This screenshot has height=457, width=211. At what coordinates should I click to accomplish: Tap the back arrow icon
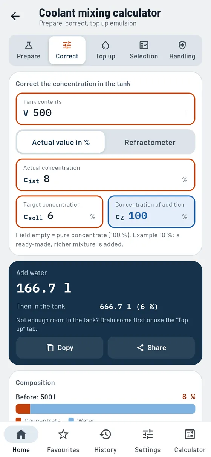pyautogui.click(x=15, y=16)
